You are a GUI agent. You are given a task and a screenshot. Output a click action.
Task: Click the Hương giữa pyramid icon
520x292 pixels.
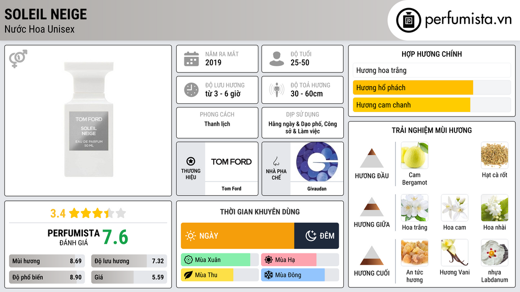[372, 207]
